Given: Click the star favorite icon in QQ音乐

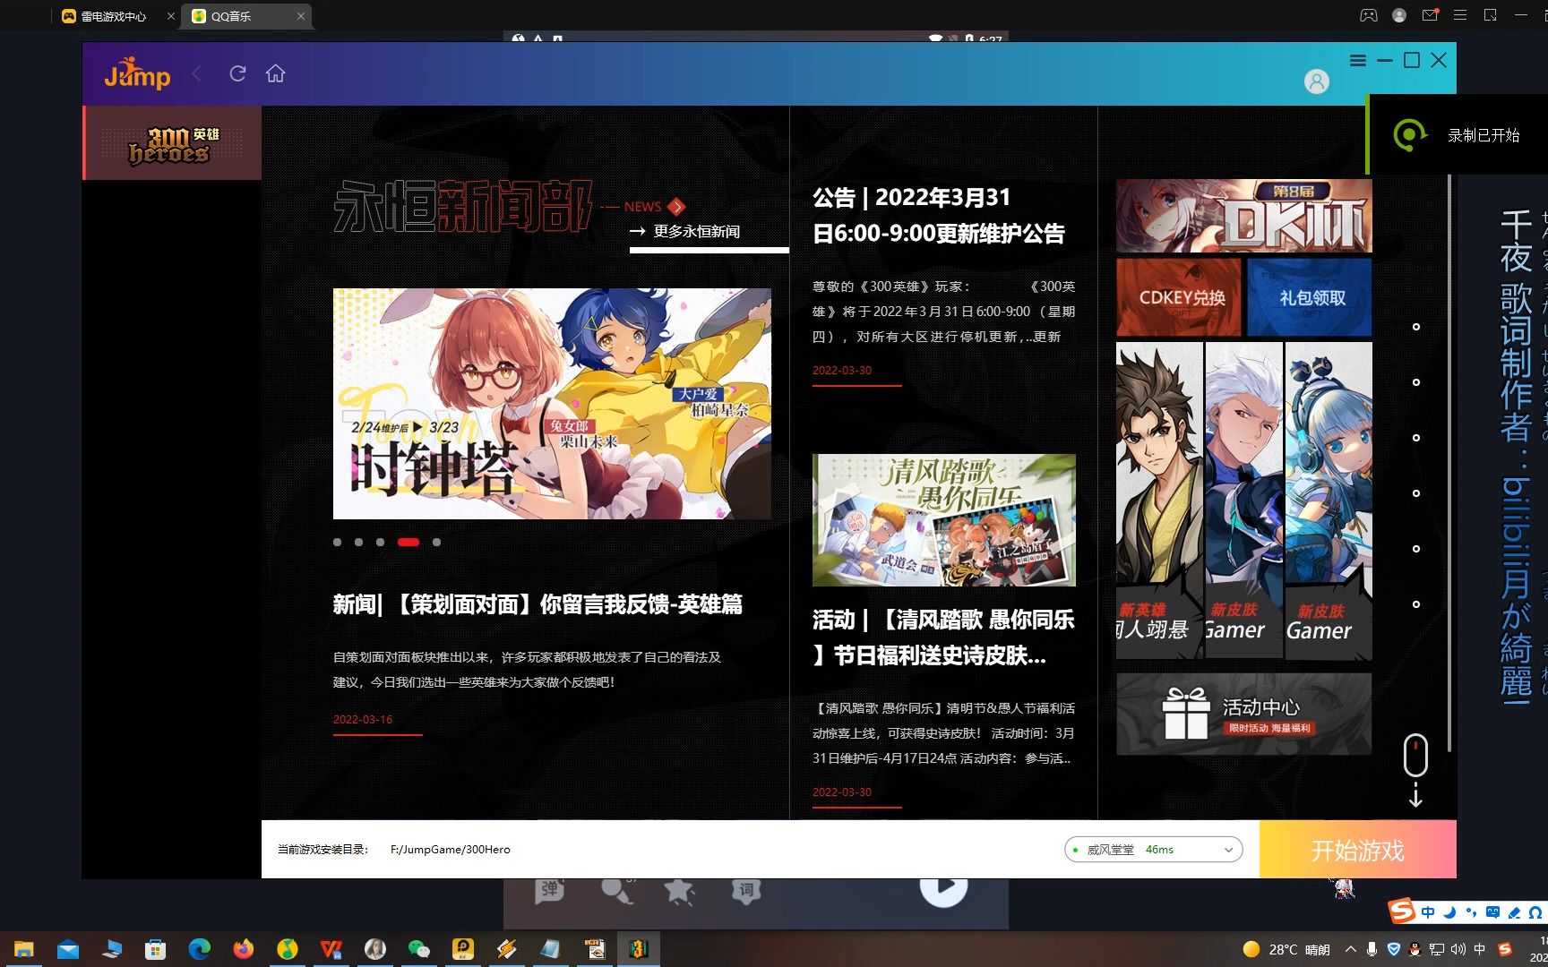Looking at the screenshot, I should coord(679,890).
